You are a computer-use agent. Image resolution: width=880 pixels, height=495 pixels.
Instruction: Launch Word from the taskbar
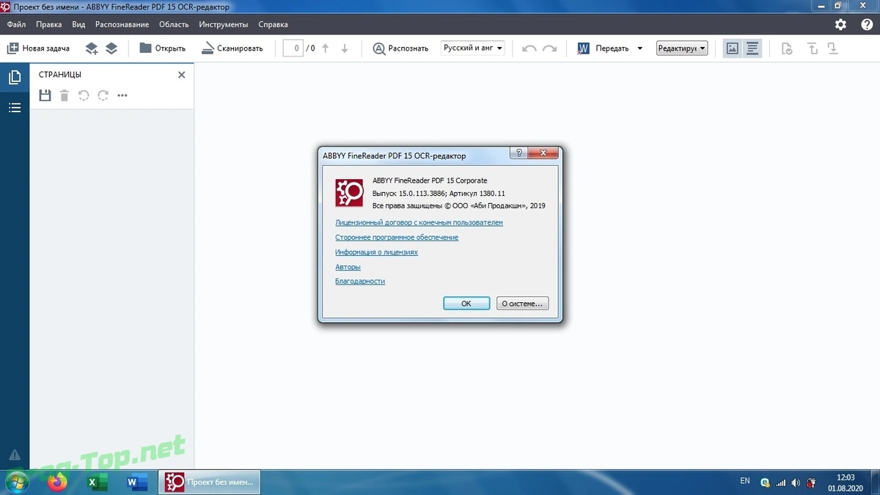(x=137, y=482)
